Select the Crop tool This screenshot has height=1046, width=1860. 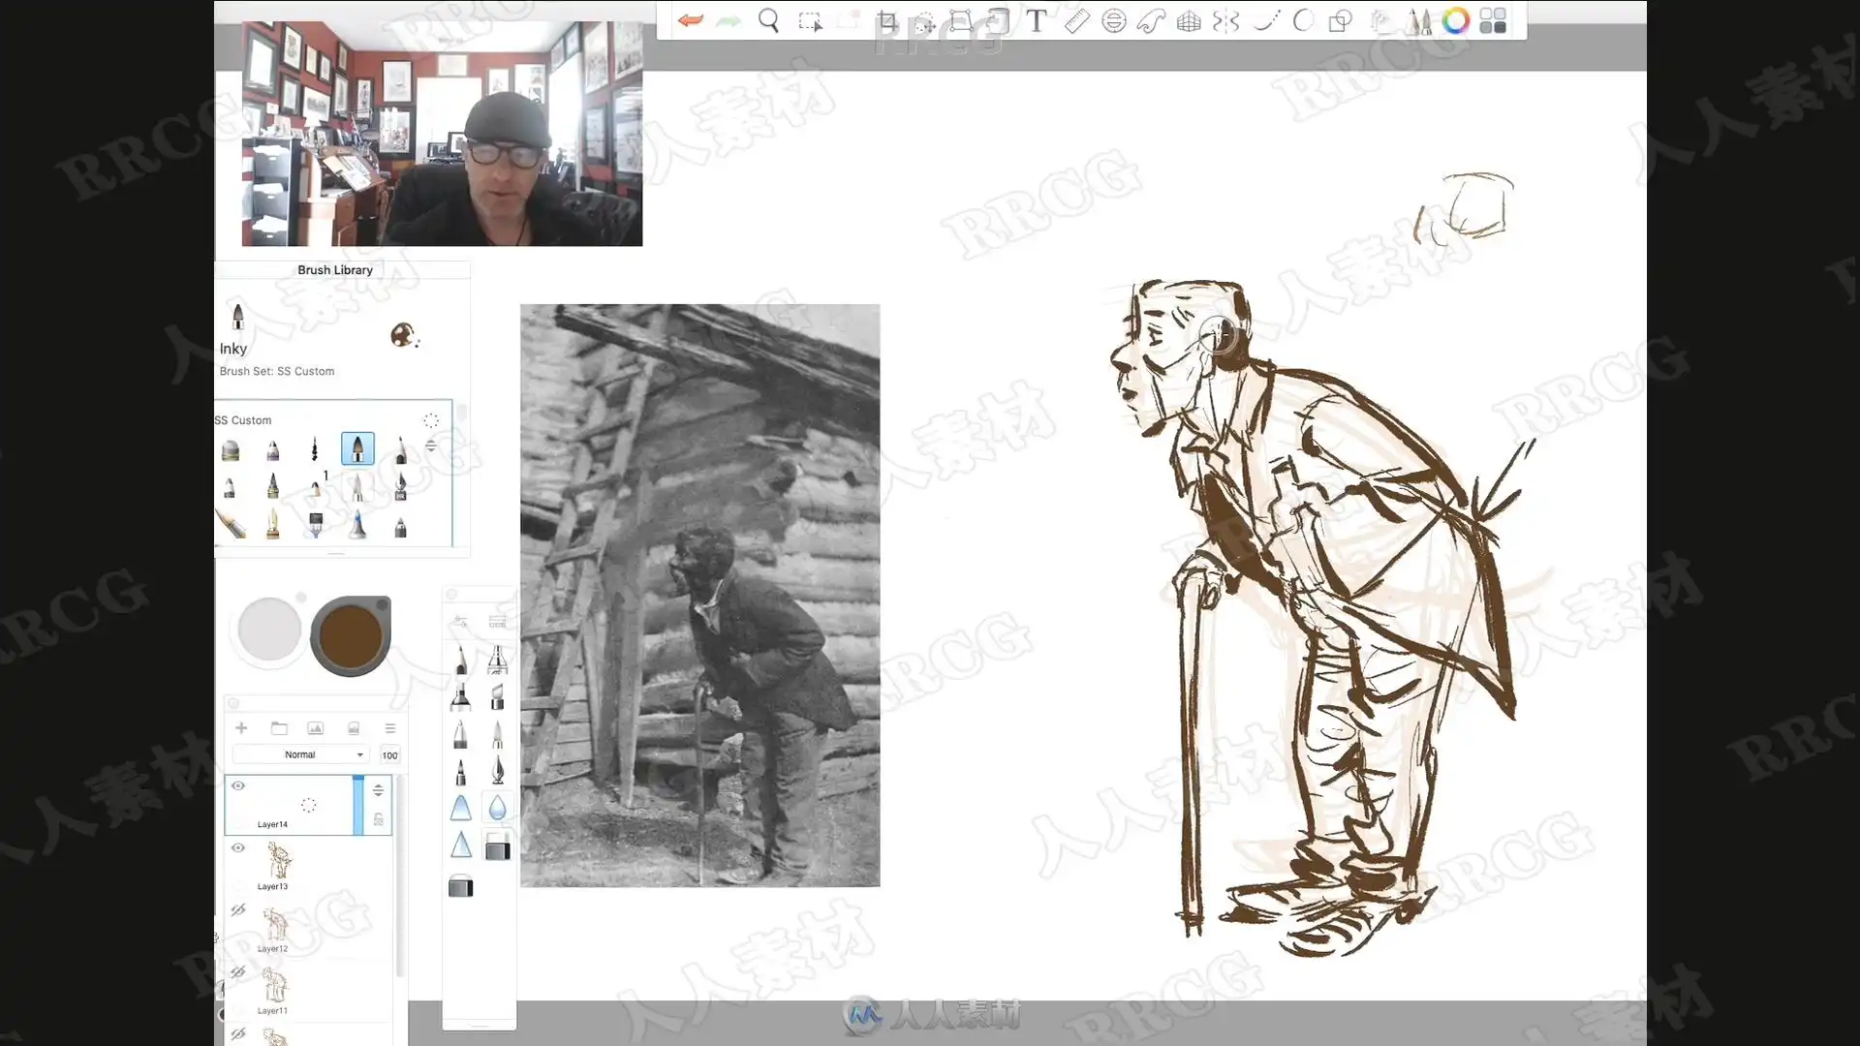click(x=886, y=20)
